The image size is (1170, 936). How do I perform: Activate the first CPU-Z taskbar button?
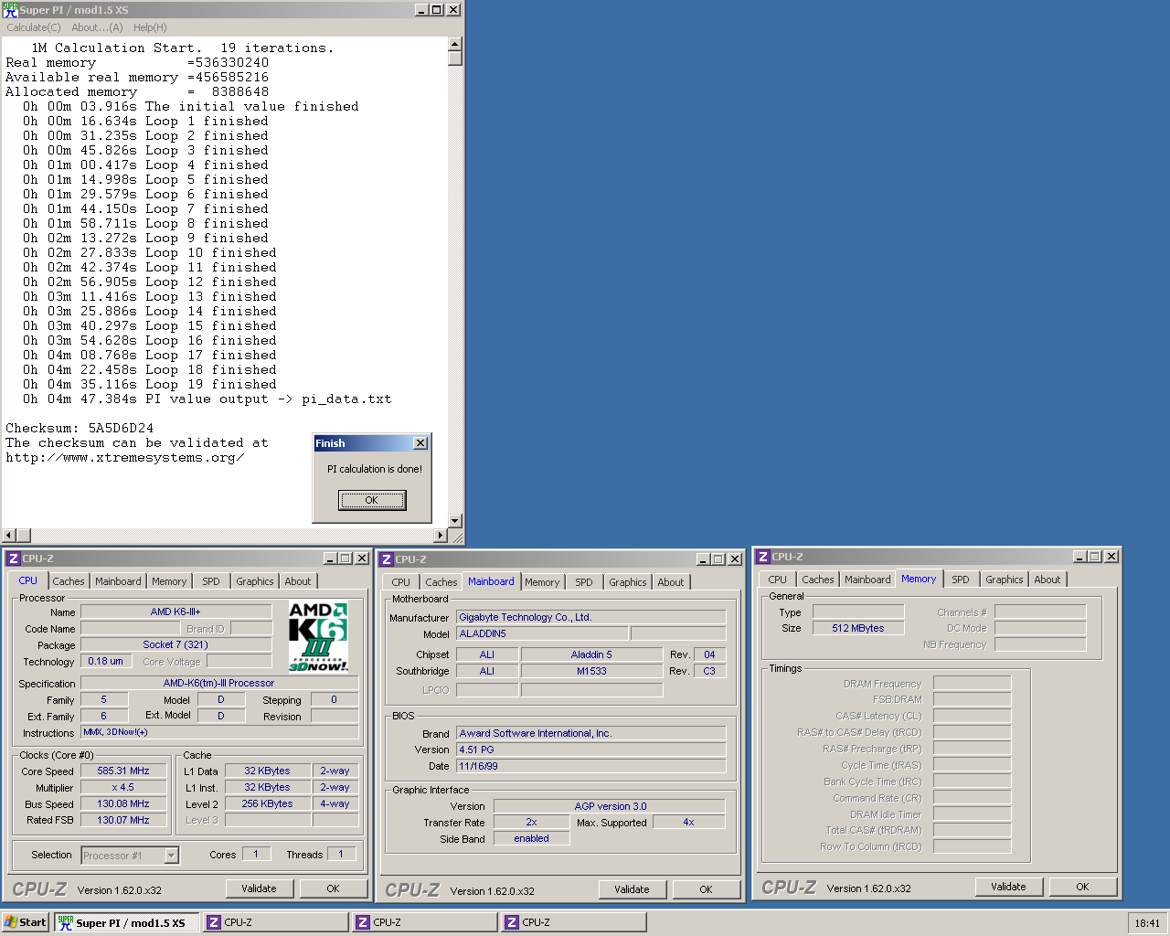[x=276, y=922]
